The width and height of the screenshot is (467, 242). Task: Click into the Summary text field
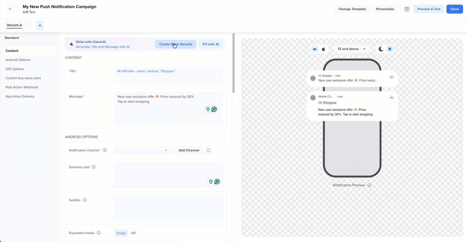tap(168, 175)
